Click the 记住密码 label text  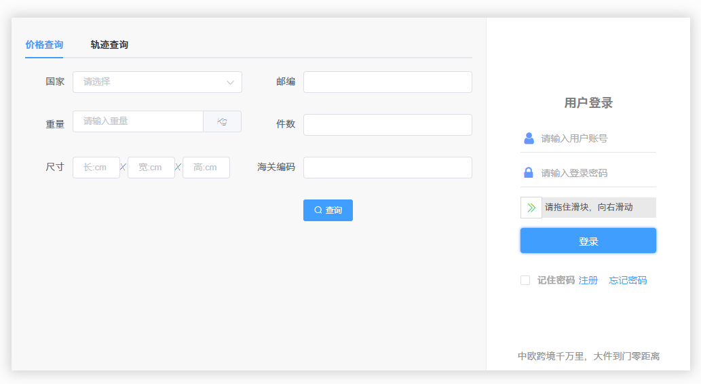(556, 280)
